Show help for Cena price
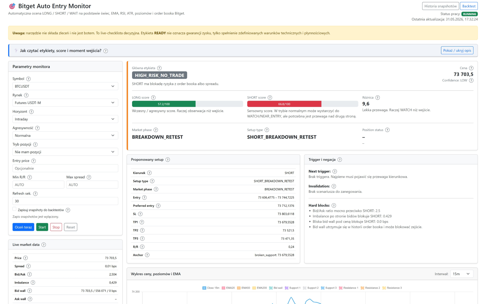Screen dimensions: 486x304 (471, 68)
